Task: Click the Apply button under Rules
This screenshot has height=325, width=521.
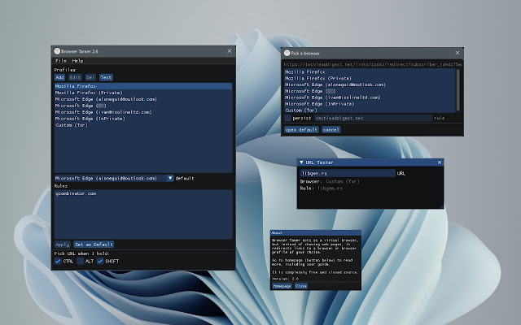Action: coord(63,245)
